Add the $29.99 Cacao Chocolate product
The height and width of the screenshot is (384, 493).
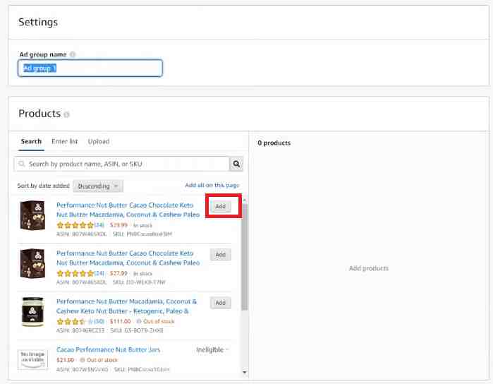pos(220,207)
